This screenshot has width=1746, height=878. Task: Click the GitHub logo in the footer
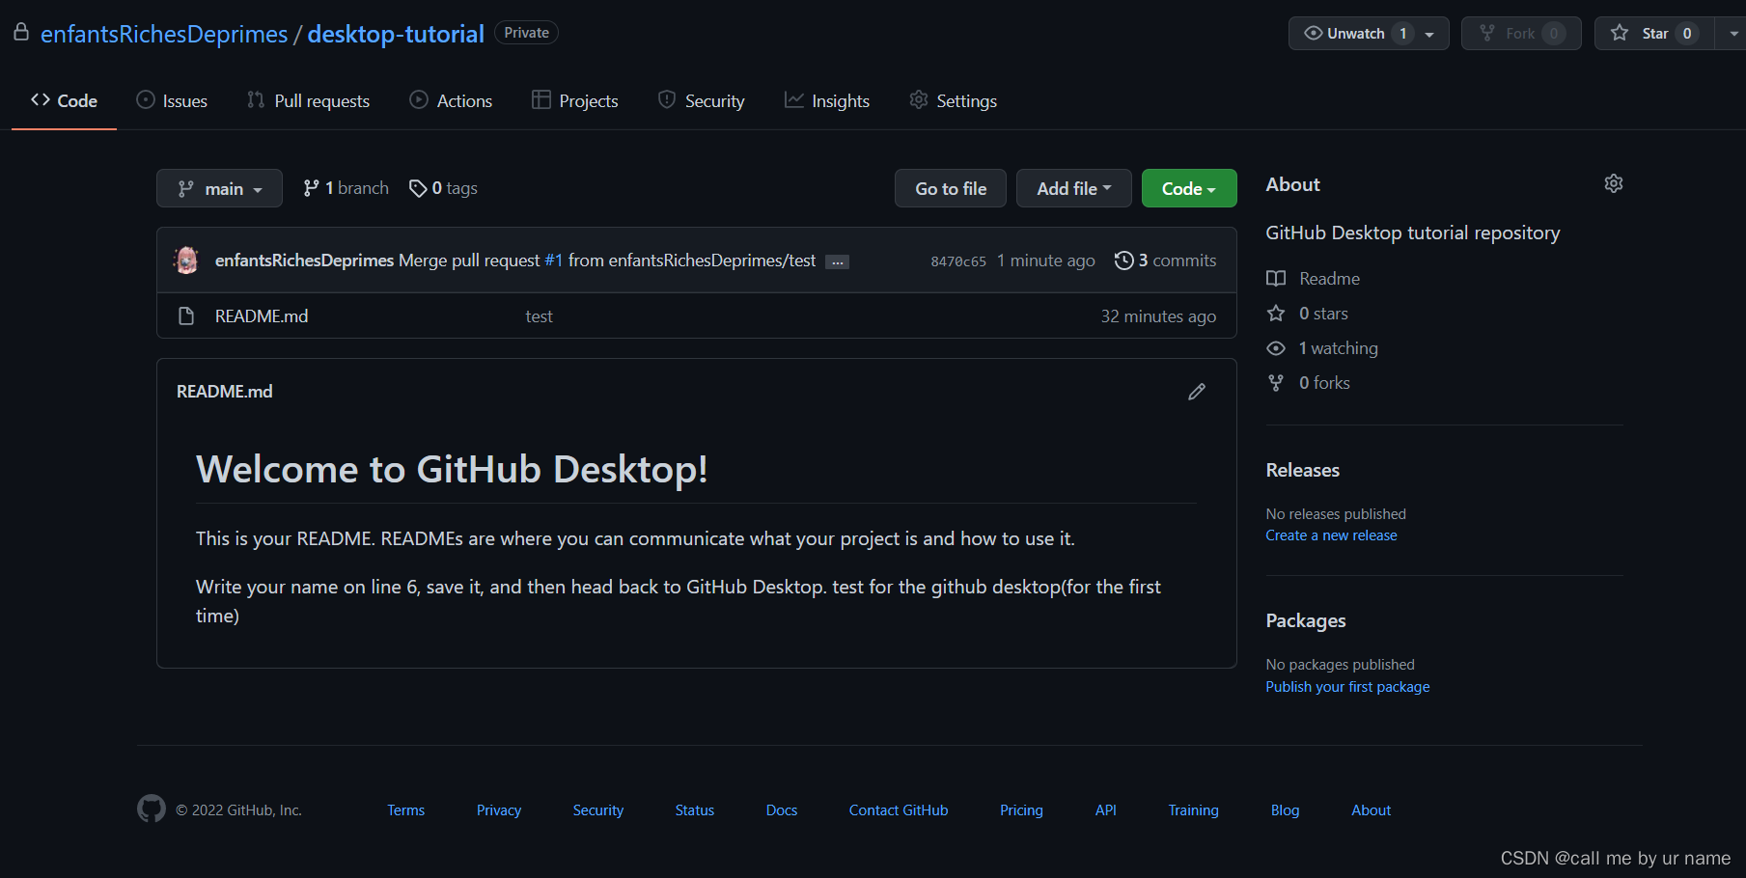point(152,809)
